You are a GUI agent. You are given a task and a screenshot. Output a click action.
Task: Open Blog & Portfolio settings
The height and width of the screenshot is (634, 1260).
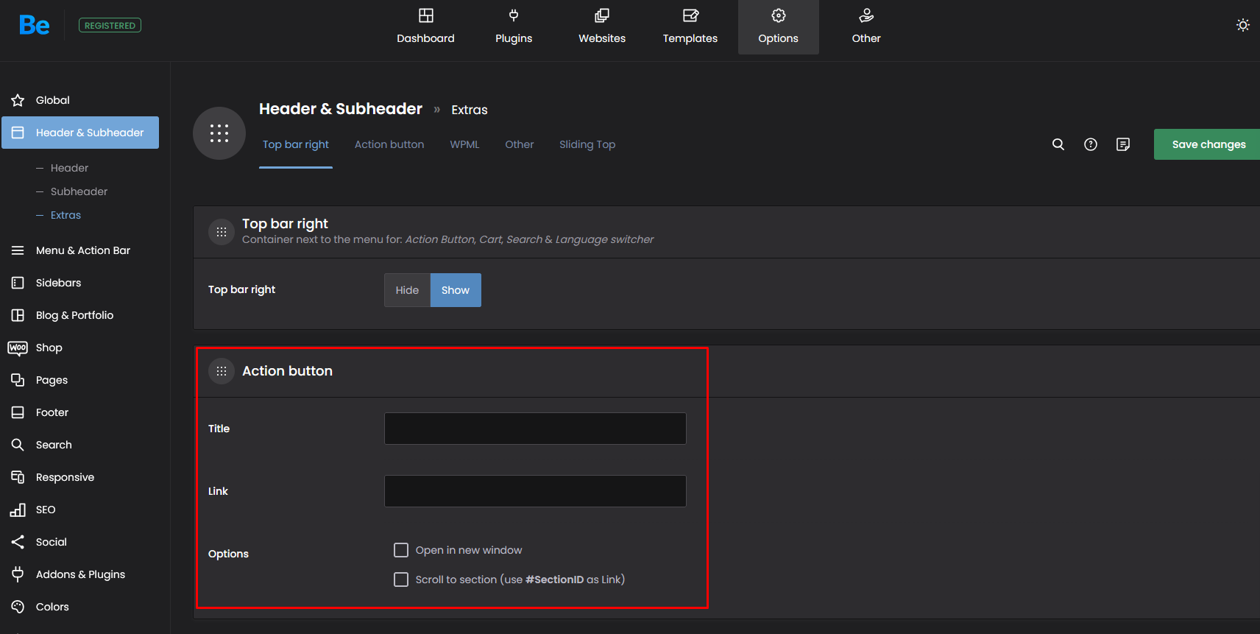[x=80, y=315]
